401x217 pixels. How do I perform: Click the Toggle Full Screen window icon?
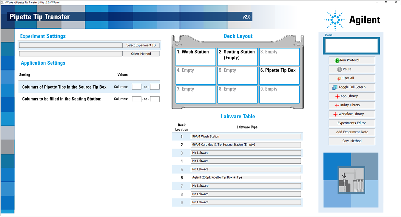(x=335, y=87)
